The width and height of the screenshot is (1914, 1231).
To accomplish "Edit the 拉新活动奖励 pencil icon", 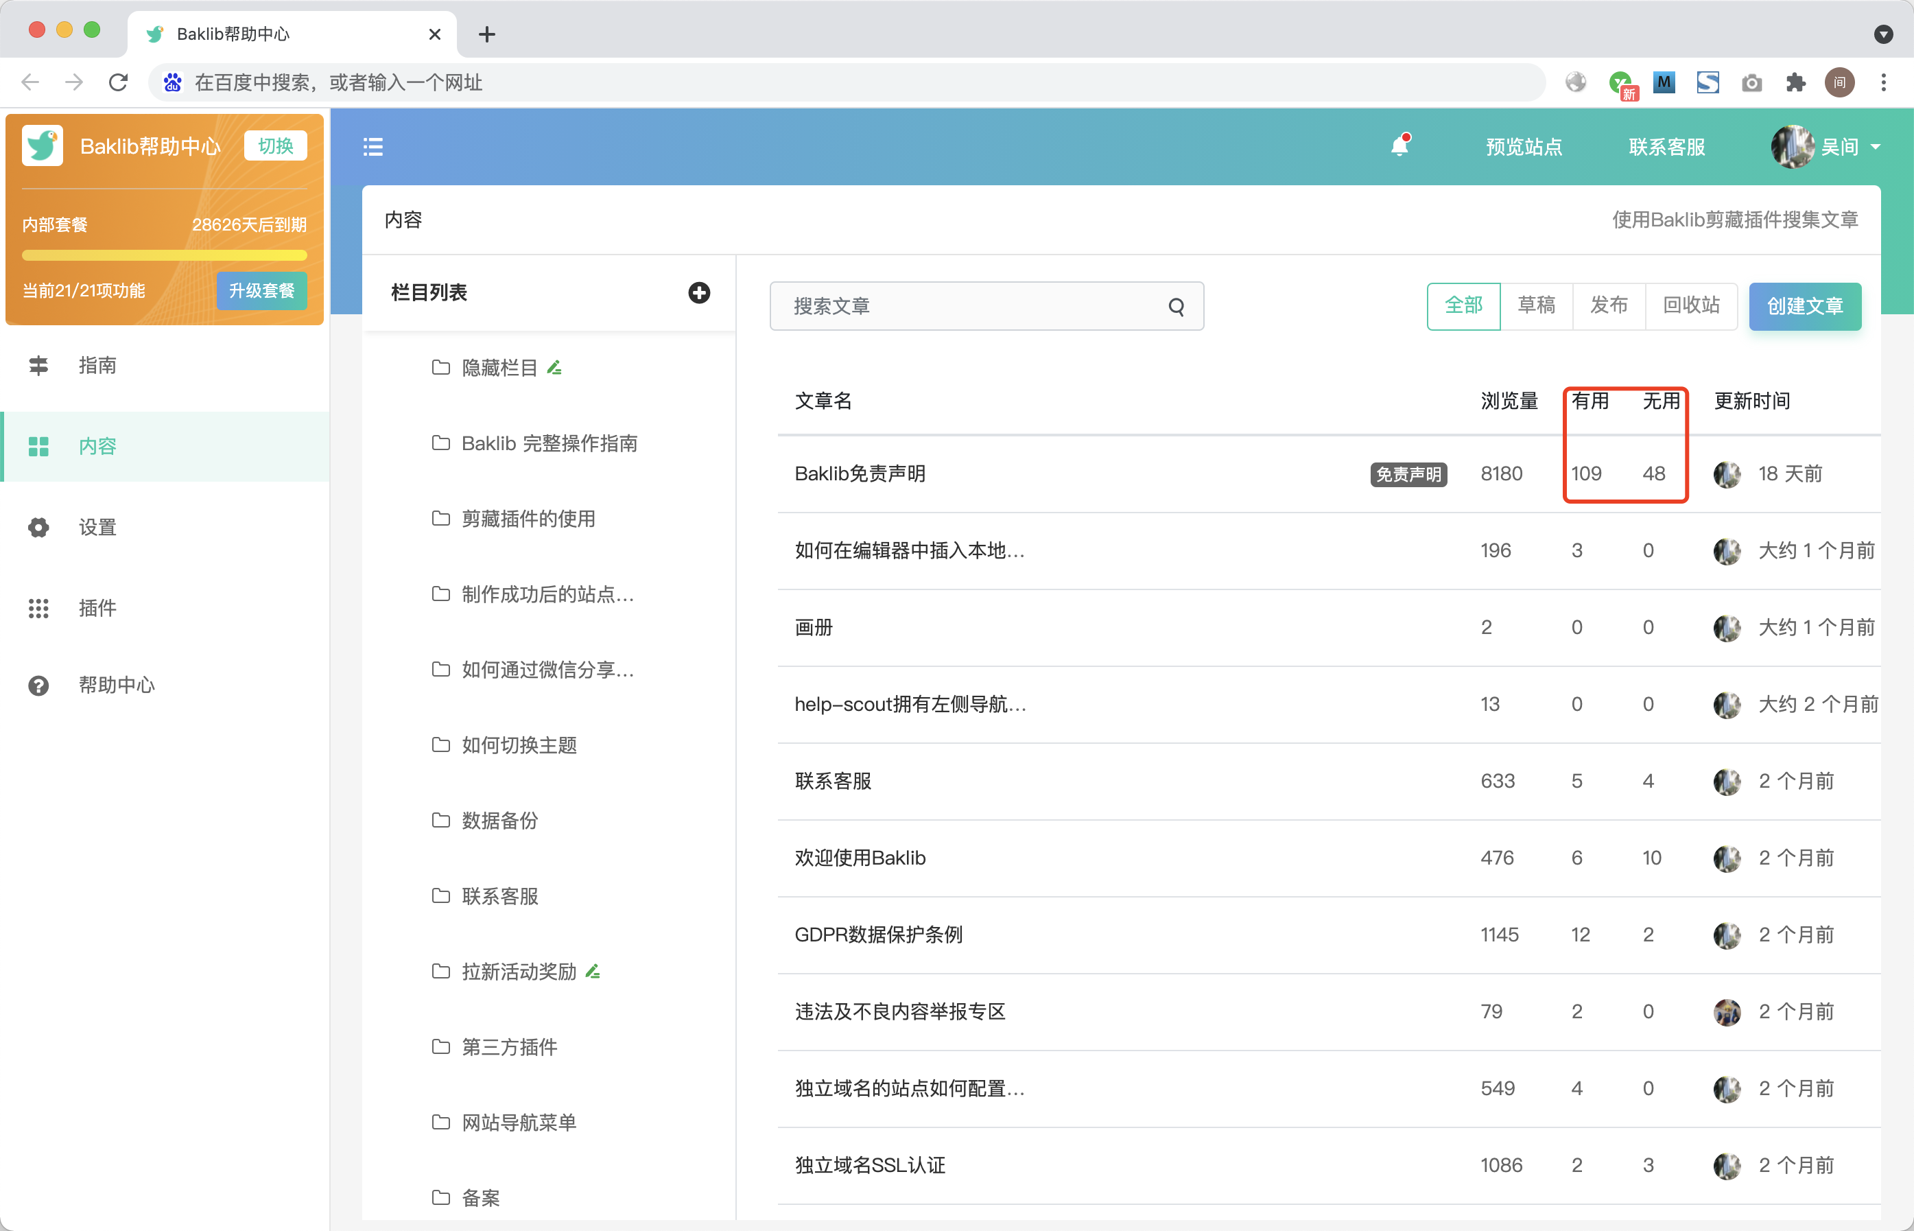I will 593,972.
